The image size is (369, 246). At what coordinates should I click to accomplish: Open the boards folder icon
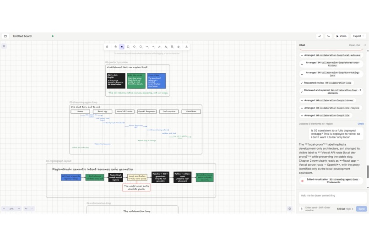coord(5,36)
